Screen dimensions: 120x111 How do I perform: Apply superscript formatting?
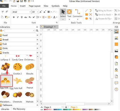pos(34,17)
